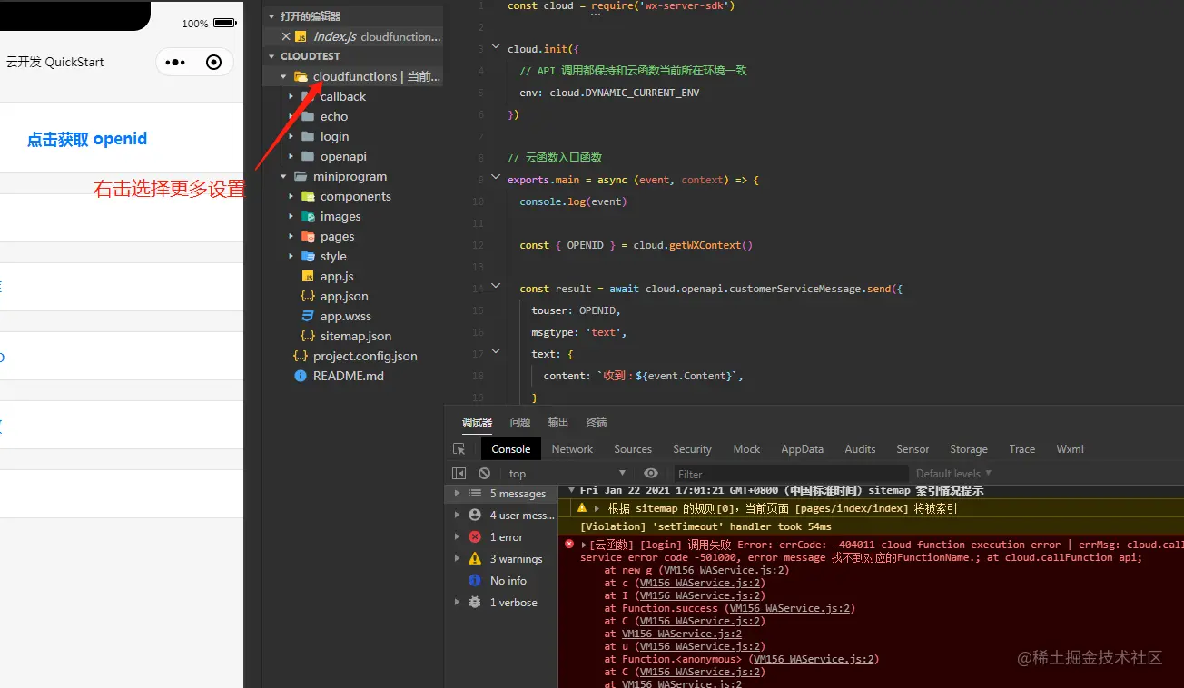1184x688 pixels.
Task: Open the Default levels dropdown
Action: coord(953,473)
